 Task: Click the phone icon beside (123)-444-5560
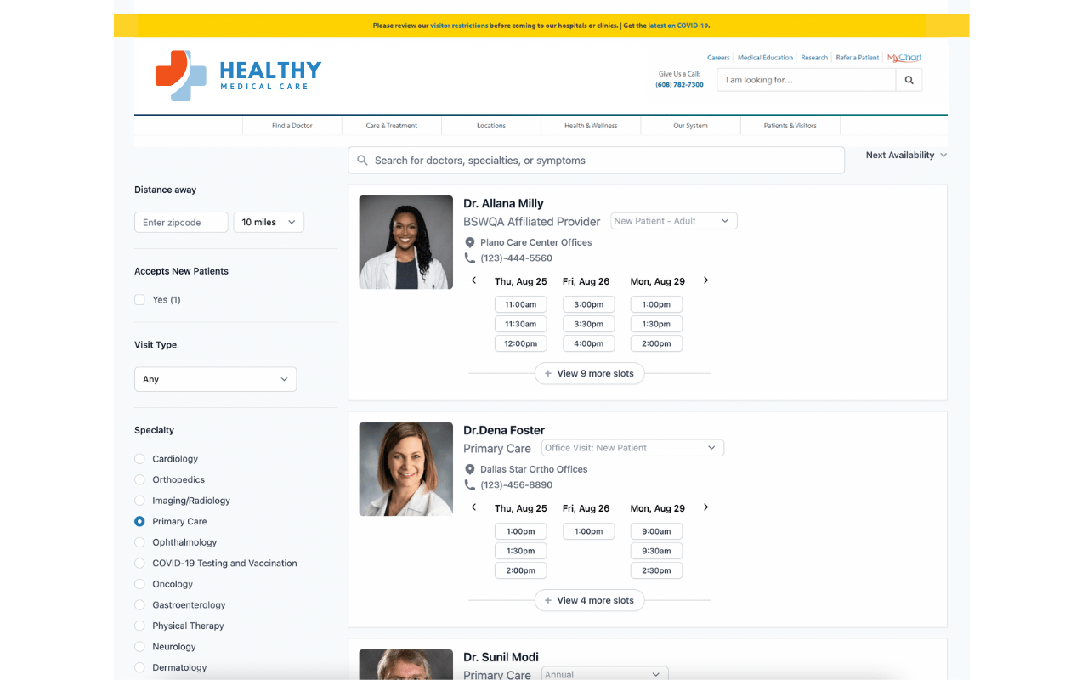pos(470,258)
